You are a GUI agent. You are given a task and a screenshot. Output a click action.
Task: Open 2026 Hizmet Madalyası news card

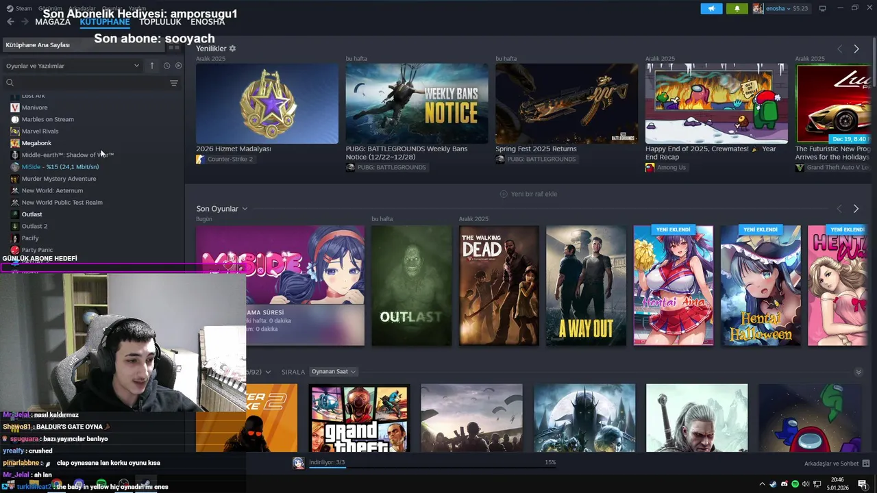[x=267, y=104]
